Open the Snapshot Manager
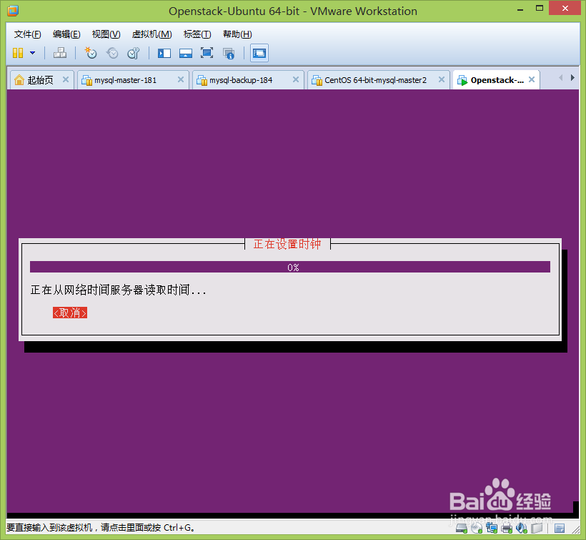 click(133, 53)
